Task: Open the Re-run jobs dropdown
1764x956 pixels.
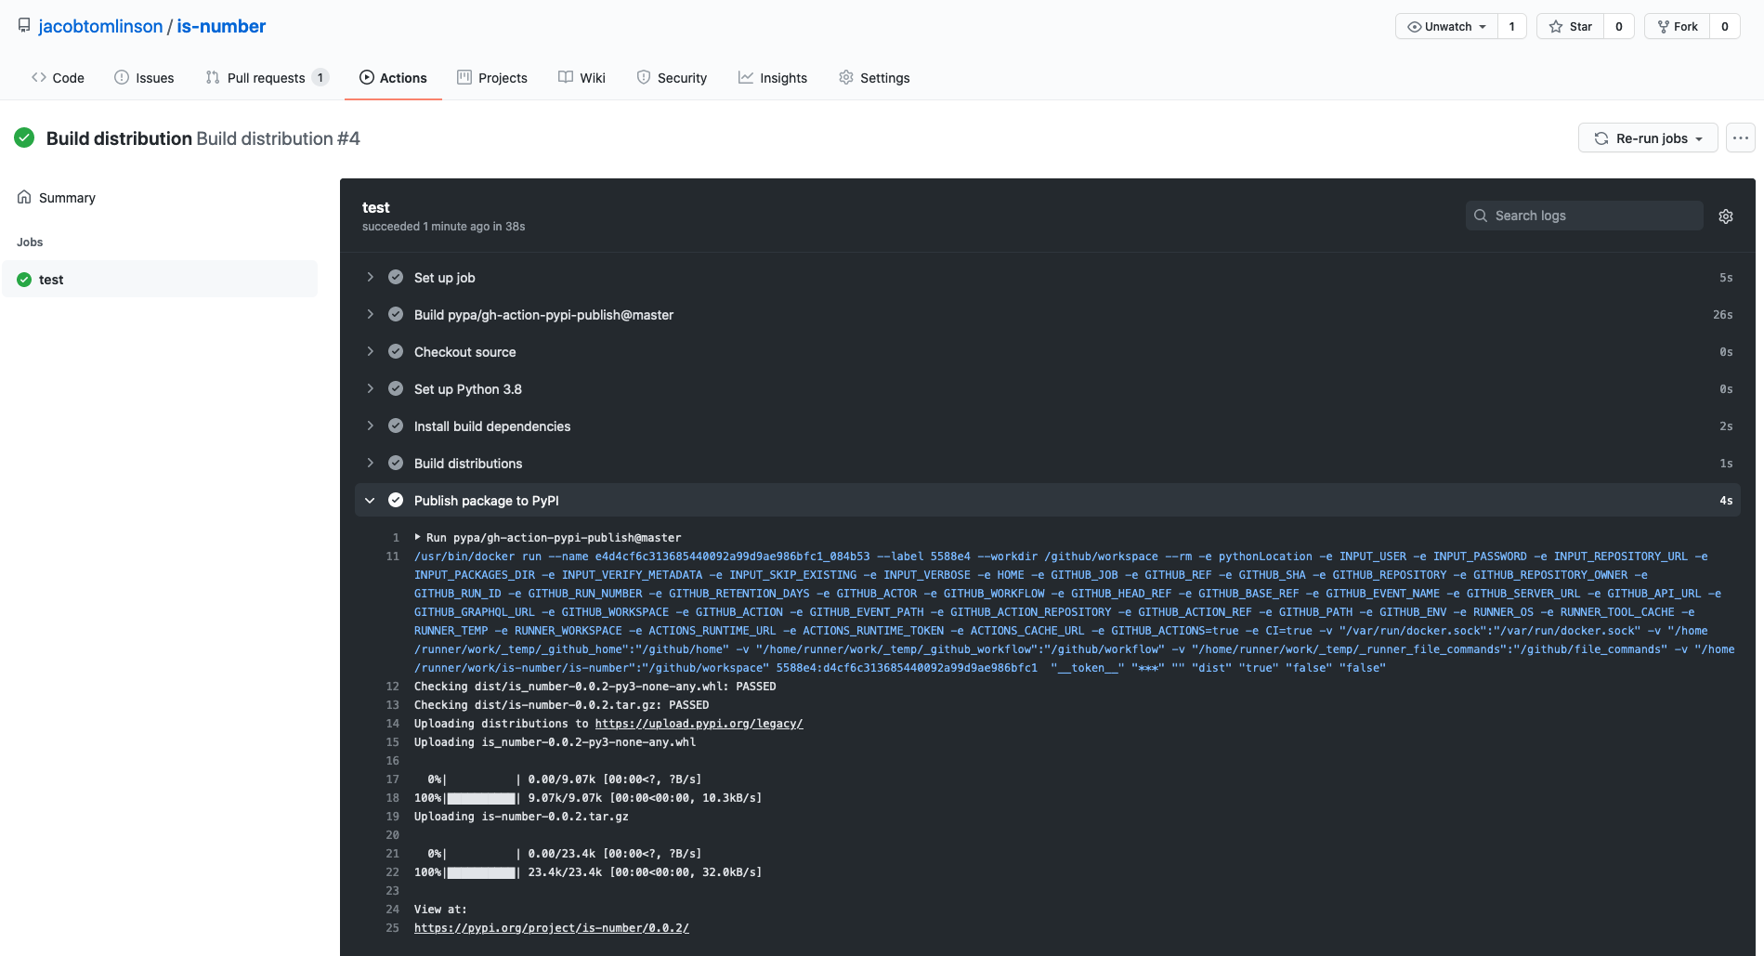Action: point(1647,138)
